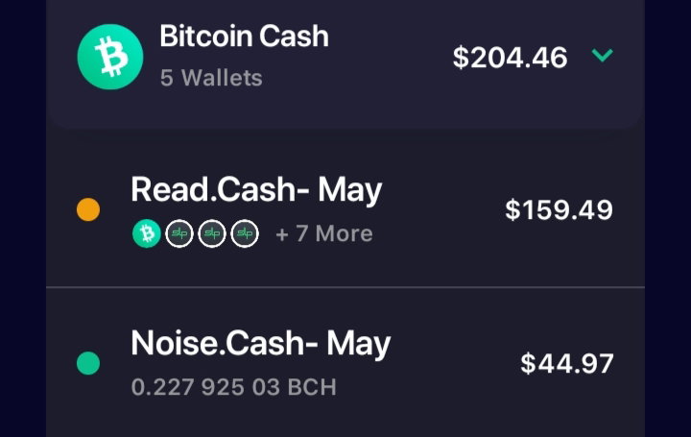This screenshot has width=691, height=437.
Task: Click the third SLP token icon
Action: (245, 233)
